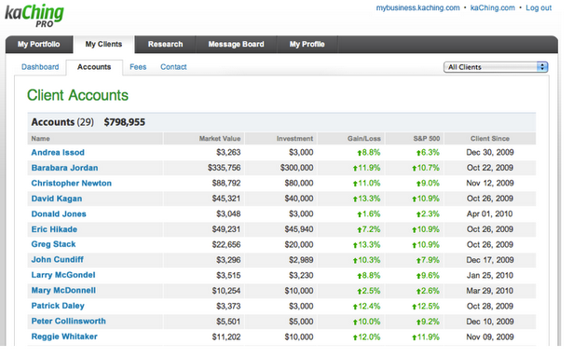Open the Research tab
This screenshot has height=357, width=573.
(x=165, y=44)
